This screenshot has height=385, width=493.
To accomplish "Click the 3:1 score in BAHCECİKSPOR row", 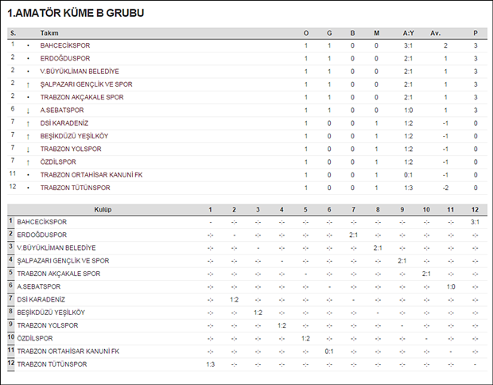I will pos(475,222).
